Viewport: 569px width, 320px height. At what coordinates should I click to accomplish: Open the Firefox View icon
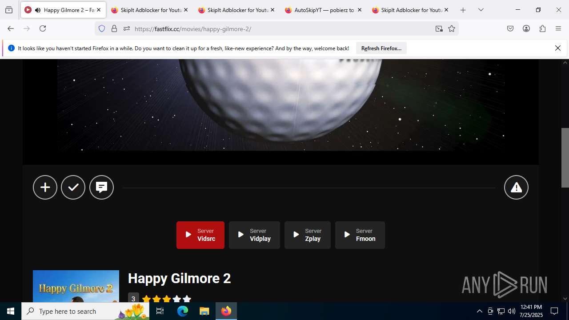coord(9,10)
